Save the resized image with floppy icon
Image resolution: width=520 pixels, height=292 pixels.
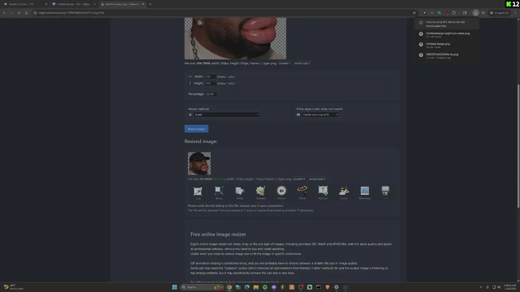click(385, 192)
